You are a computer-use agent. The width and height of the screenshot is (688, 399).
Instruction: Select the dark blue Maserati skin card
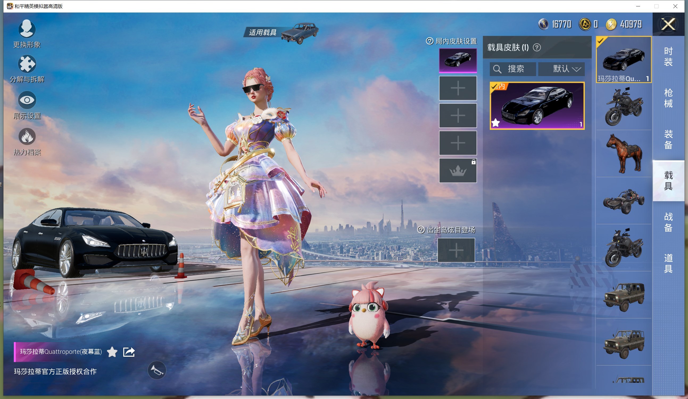click(537, 106)
